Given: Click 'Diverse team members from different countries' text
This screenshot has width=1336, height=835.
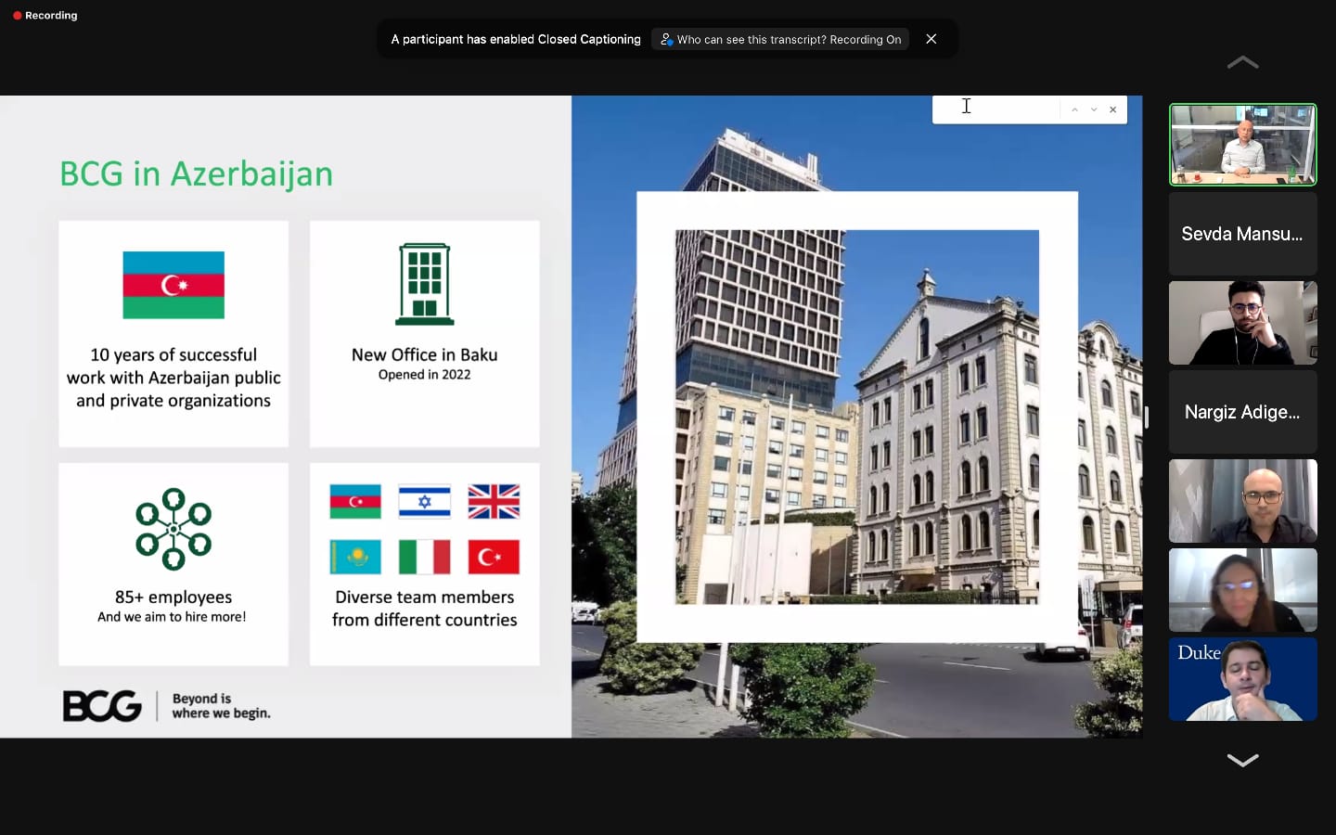Looking at the screenshot, I should pyautogui.click(x=425, y=609).
